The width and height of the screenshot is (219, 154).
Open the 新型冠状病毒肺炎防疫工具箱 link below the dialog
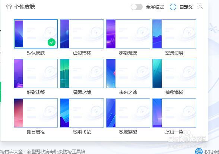point(56,152)
